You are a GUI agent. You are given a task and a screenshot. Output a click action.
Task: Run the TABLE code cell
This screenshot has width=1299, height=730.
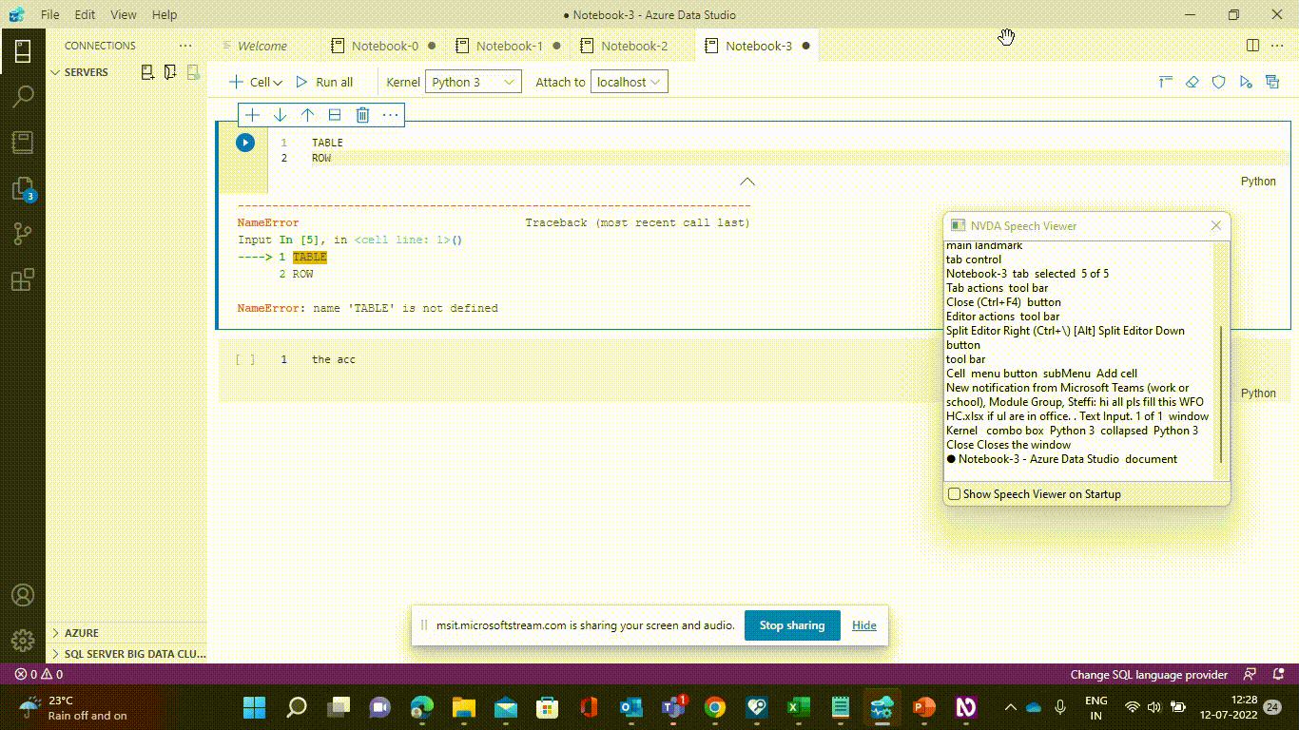pos(245,143)
